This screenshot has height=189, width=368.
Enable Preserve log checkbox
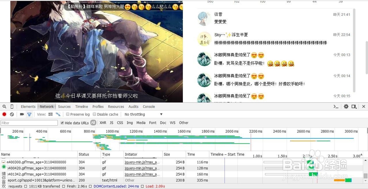tap(68, 114)
